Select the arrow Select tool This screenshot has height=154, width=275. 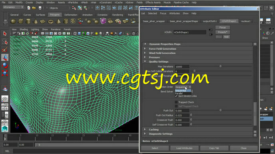pos(5,33)
